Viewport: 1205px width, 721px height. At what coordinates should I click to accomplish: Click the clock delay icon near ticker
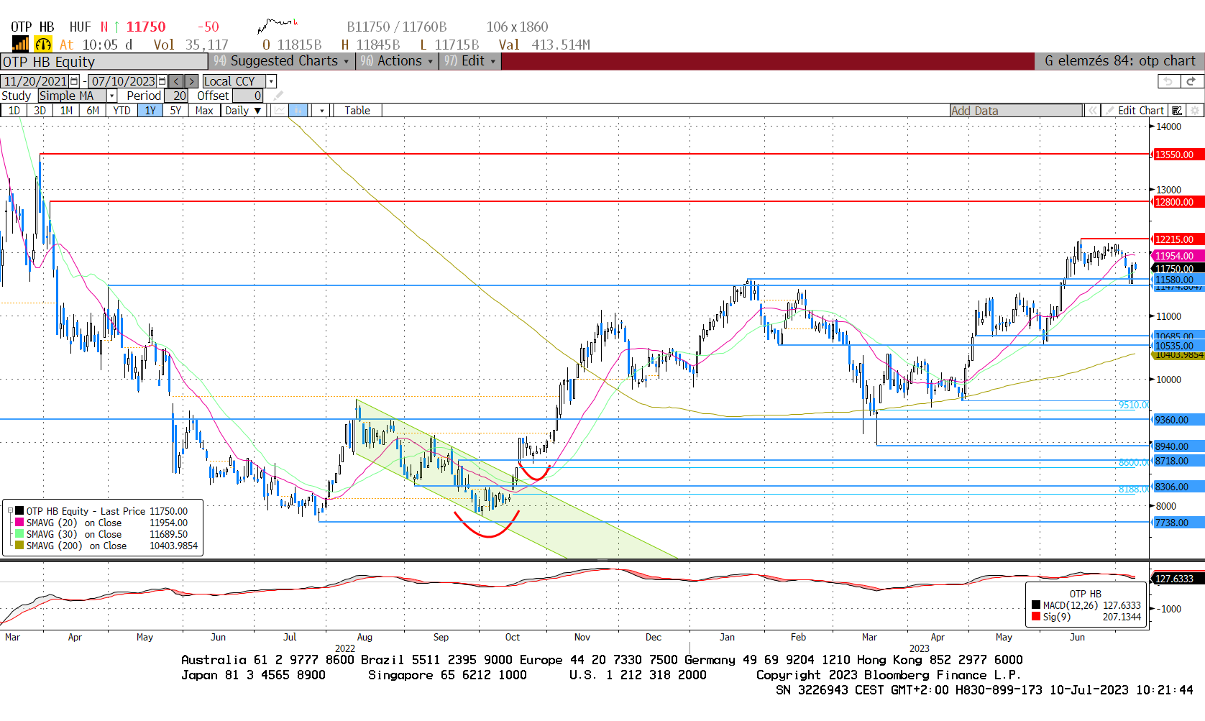pyautogui.click(x=43, y=45)
